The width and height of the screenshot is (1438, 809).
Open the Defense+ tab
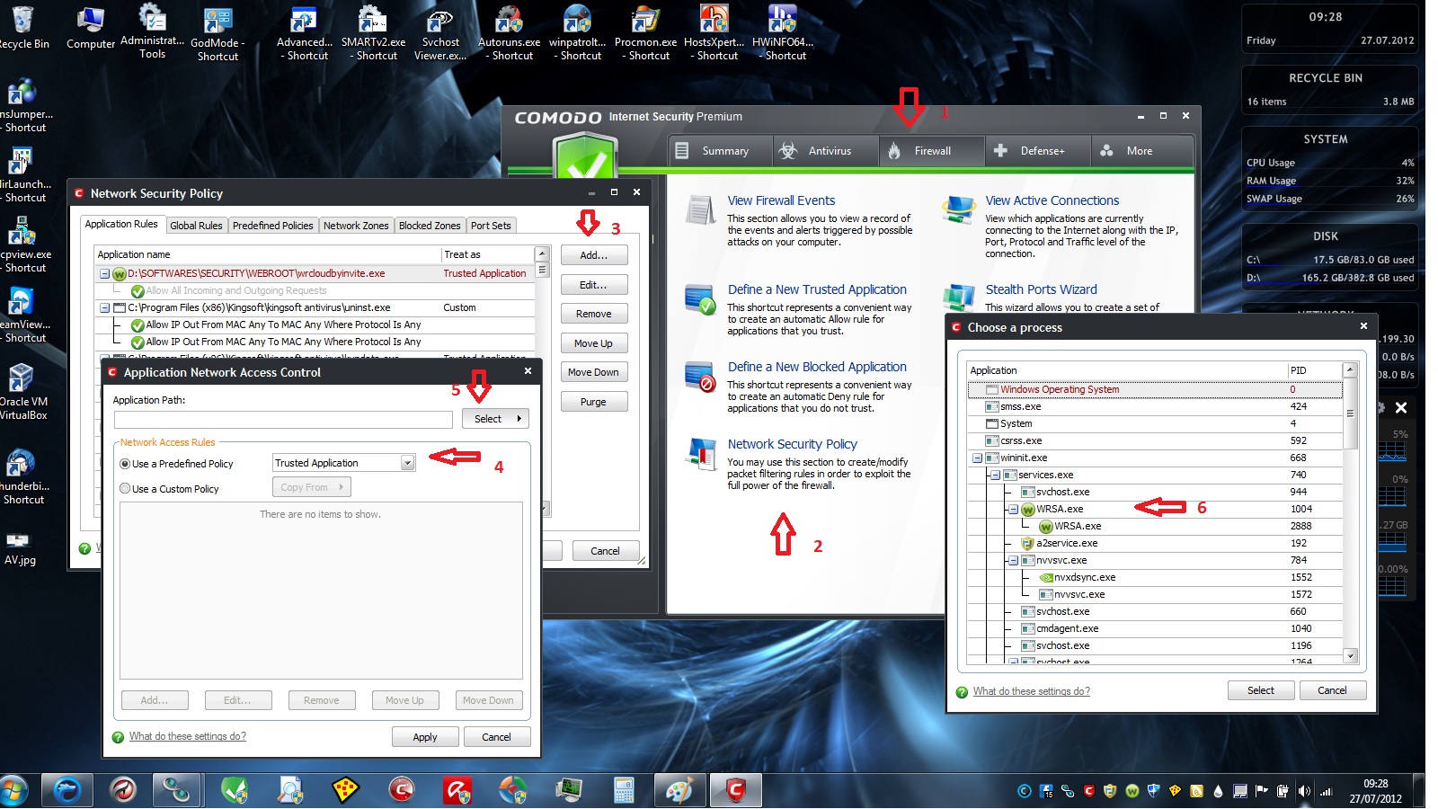tap(1038, 151)
